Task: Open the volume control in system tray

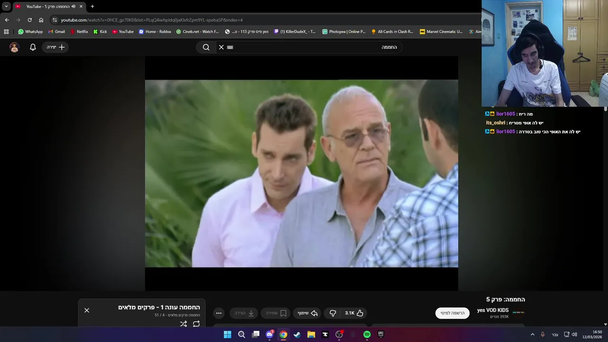Action: pyautogui.click(x=574, y=334)
